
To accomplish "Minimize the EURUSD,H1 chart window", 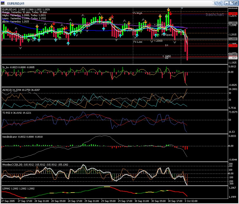I will pos(227,3).
